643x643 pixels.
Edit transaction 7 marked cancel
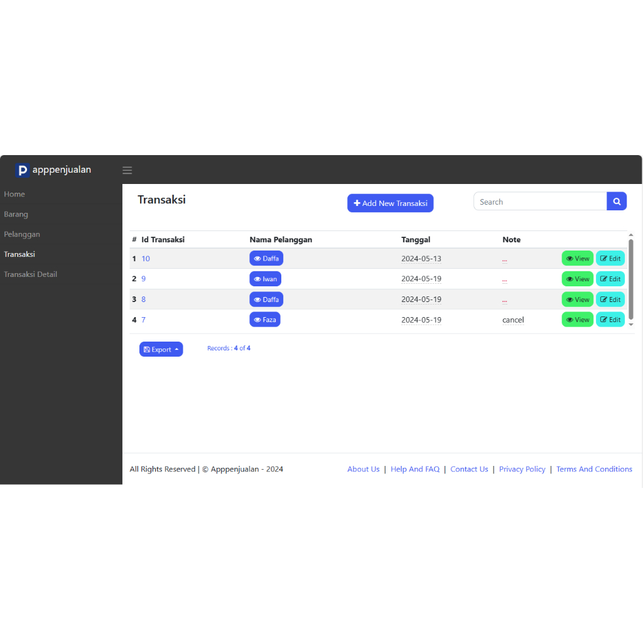click(610, 320)
